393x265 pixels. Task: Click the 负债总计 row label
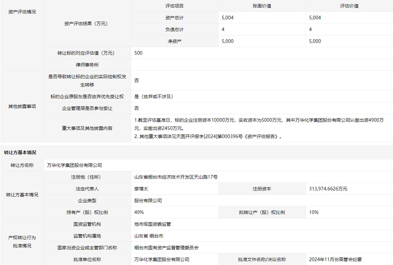pos(174,29)
